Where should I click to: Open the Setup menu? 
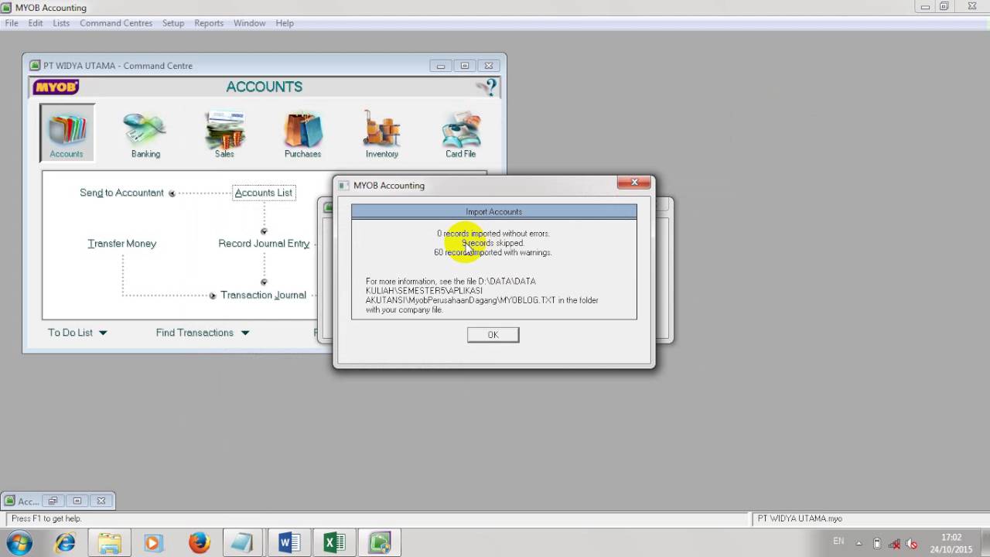pos(173,23)
